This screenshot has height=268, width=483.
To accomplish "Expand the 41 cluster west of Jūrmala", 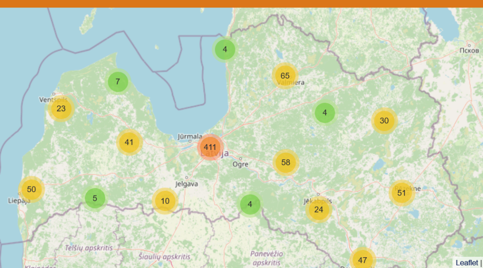I will [129, 142].
